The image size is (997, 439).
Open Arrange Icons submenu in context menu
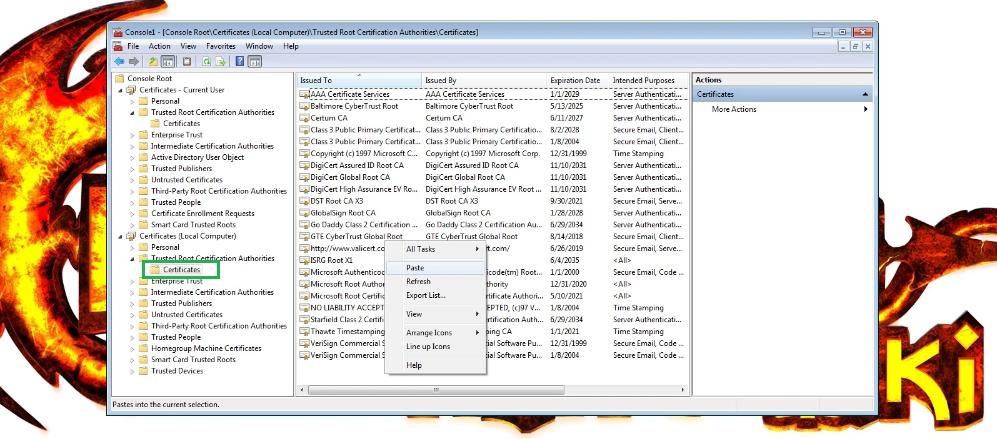(x=435, y=333)
